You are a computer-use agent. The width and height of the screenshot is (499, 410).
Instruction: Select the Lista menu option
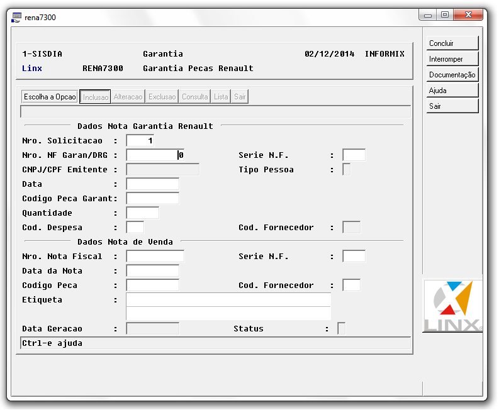coord(221,97)
